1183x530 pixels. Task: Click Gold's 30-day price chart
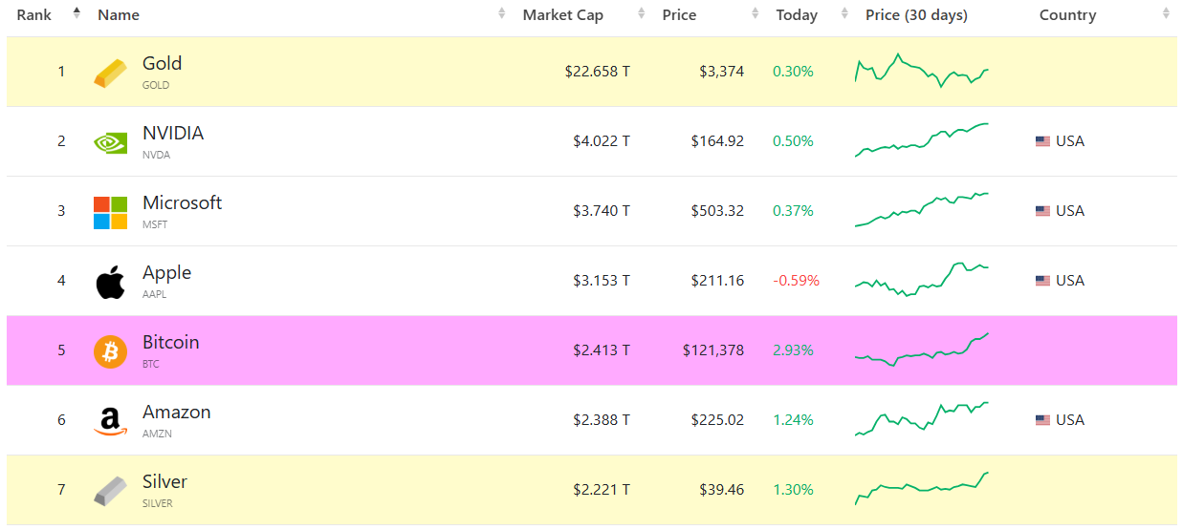[922, 71]
